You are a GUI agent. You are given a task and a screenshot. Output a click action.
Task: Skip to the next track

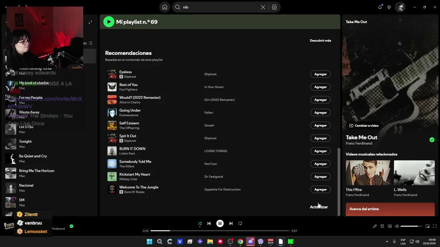231,223
